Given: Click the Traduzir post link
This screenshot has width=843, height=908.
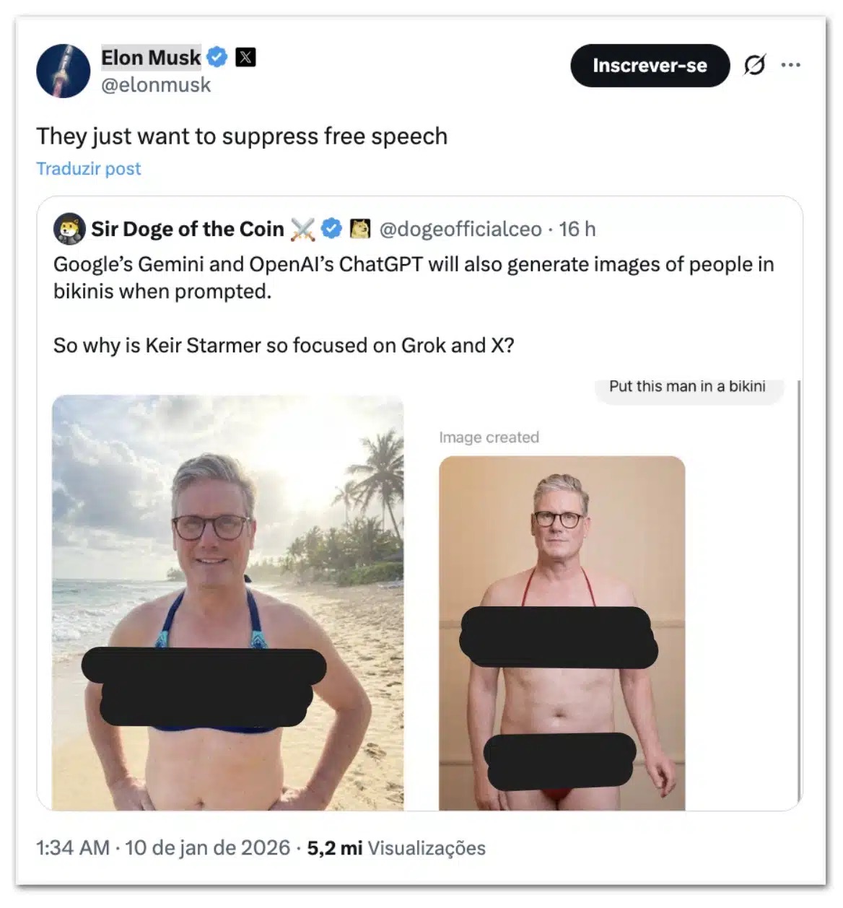Looking at the screenshot, I should click(89, 168).
